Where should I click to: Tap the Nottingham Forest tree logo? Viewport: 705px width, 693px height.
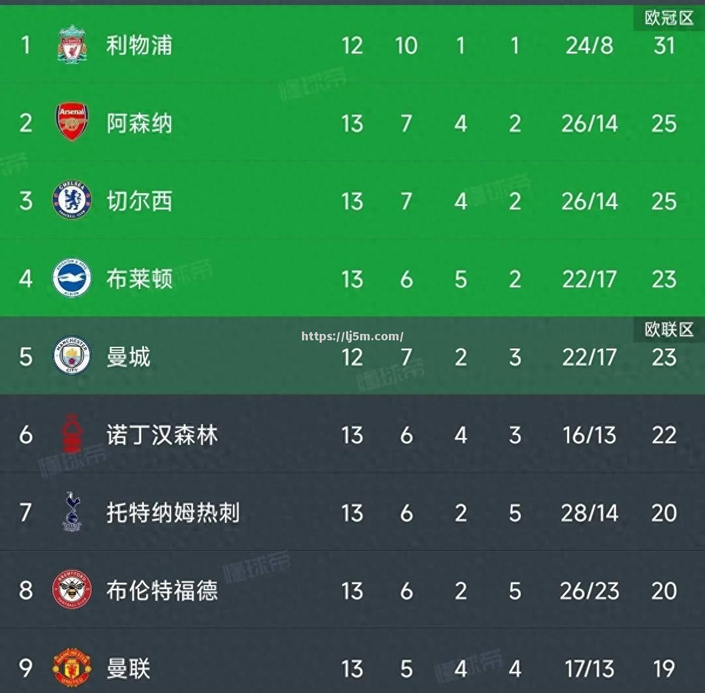[x=72, y=434]
